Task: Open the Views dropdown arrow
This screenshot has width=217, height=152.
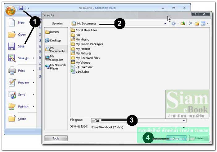Action: point(208,24)
